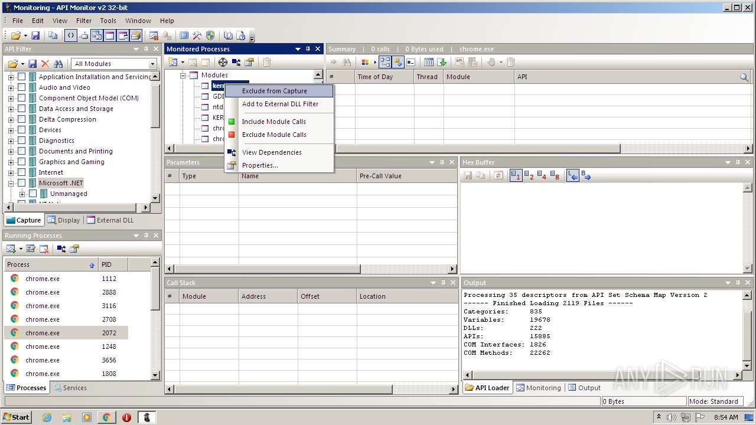756x425 pixels.
Task: Choose Include Module Calls entry
Action: coord(279,122)
